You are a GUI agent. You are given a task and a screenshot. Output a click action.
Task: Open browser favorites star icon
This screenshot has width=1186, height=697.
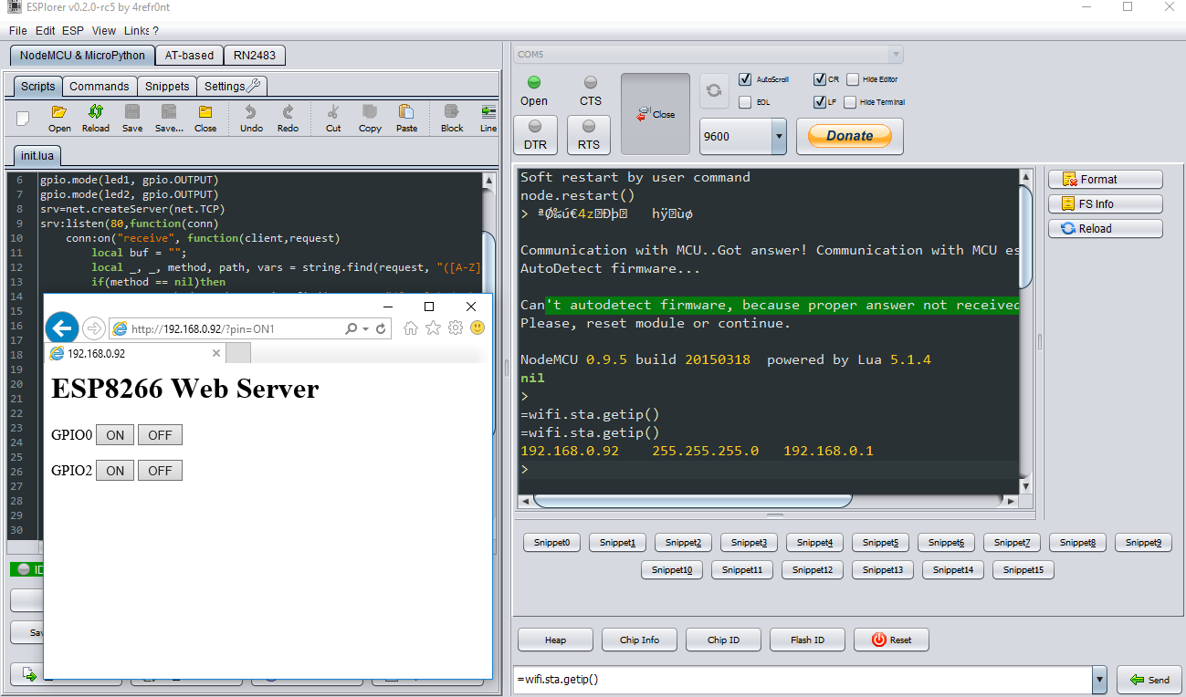click(433, 328)
